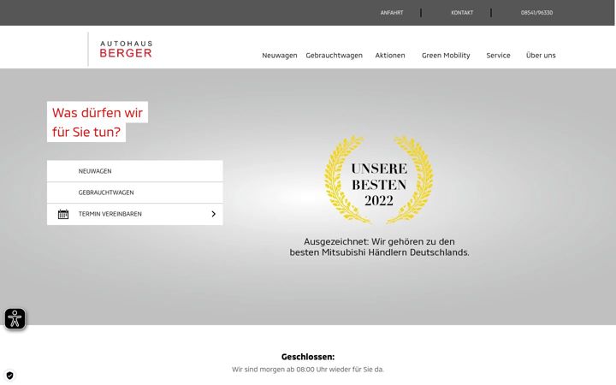Click the 'Ausgezeichnet: Wir gehören zu den' caption
The height and width of the screenshot is (385, 616).
tap(379, 241)
